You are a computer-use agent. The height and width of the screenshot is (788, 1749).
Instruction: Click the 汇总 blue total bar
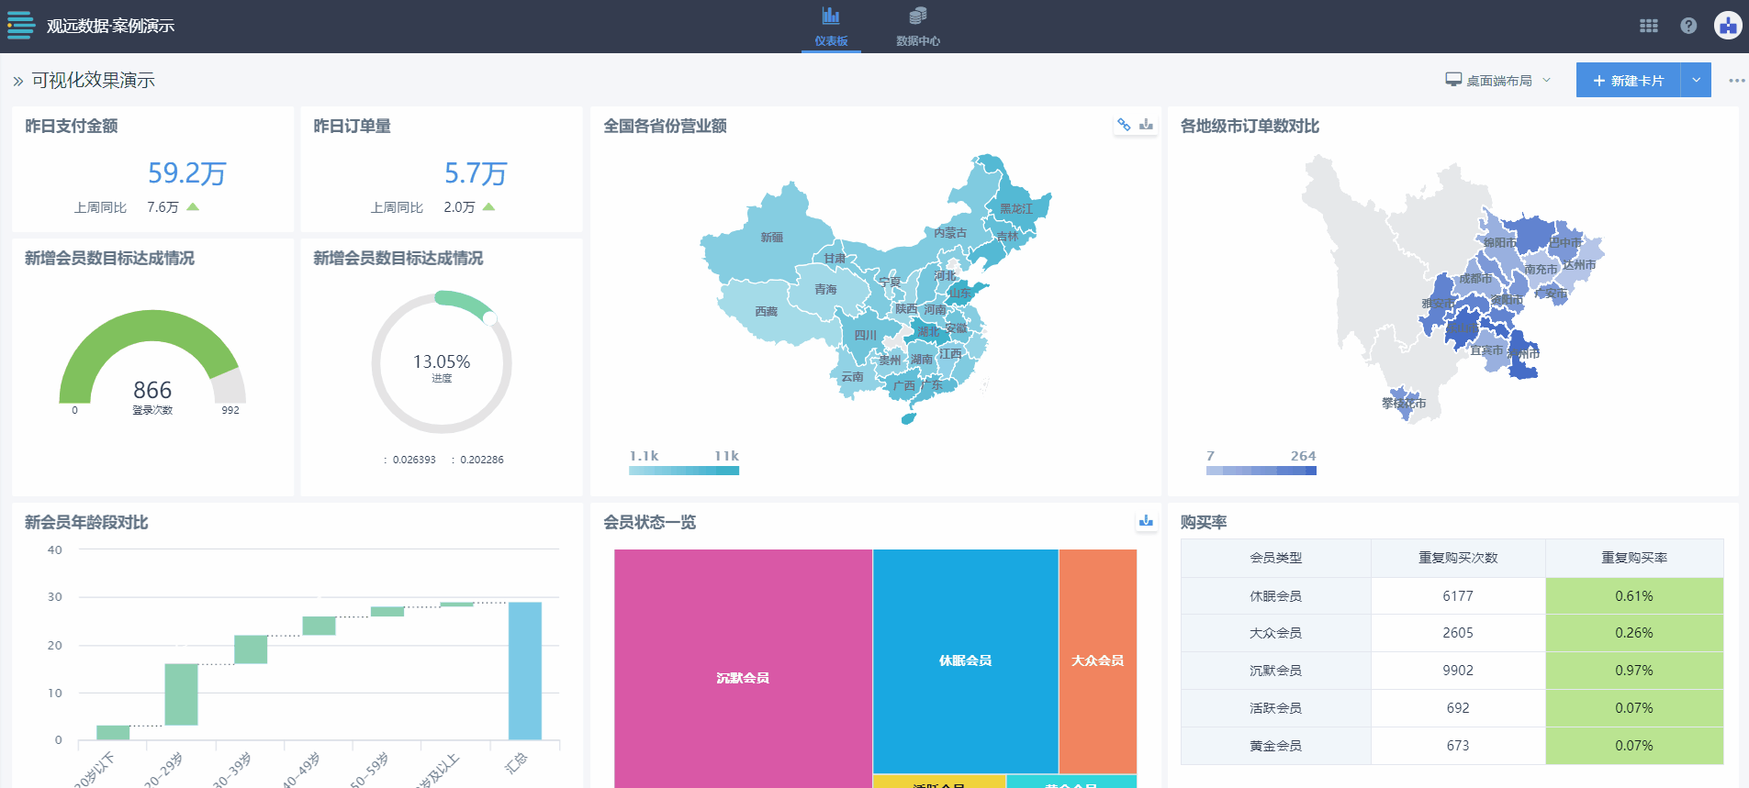point(525,671)
